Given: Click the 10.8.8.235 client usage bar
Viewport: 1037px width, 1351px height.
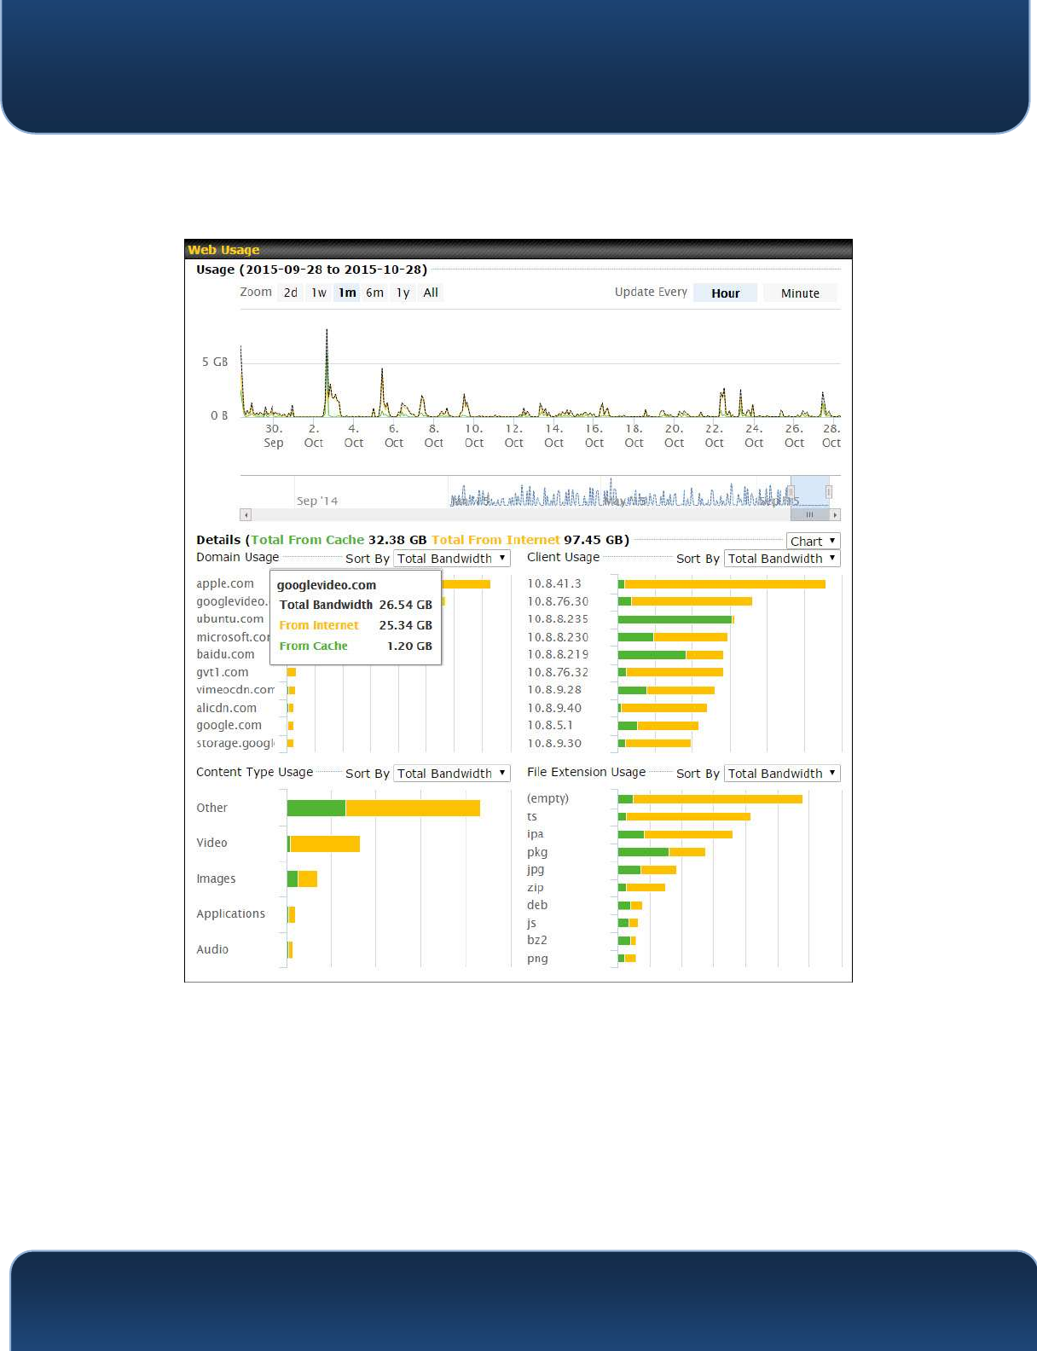Looking at the screenshot, I should 676,619.
